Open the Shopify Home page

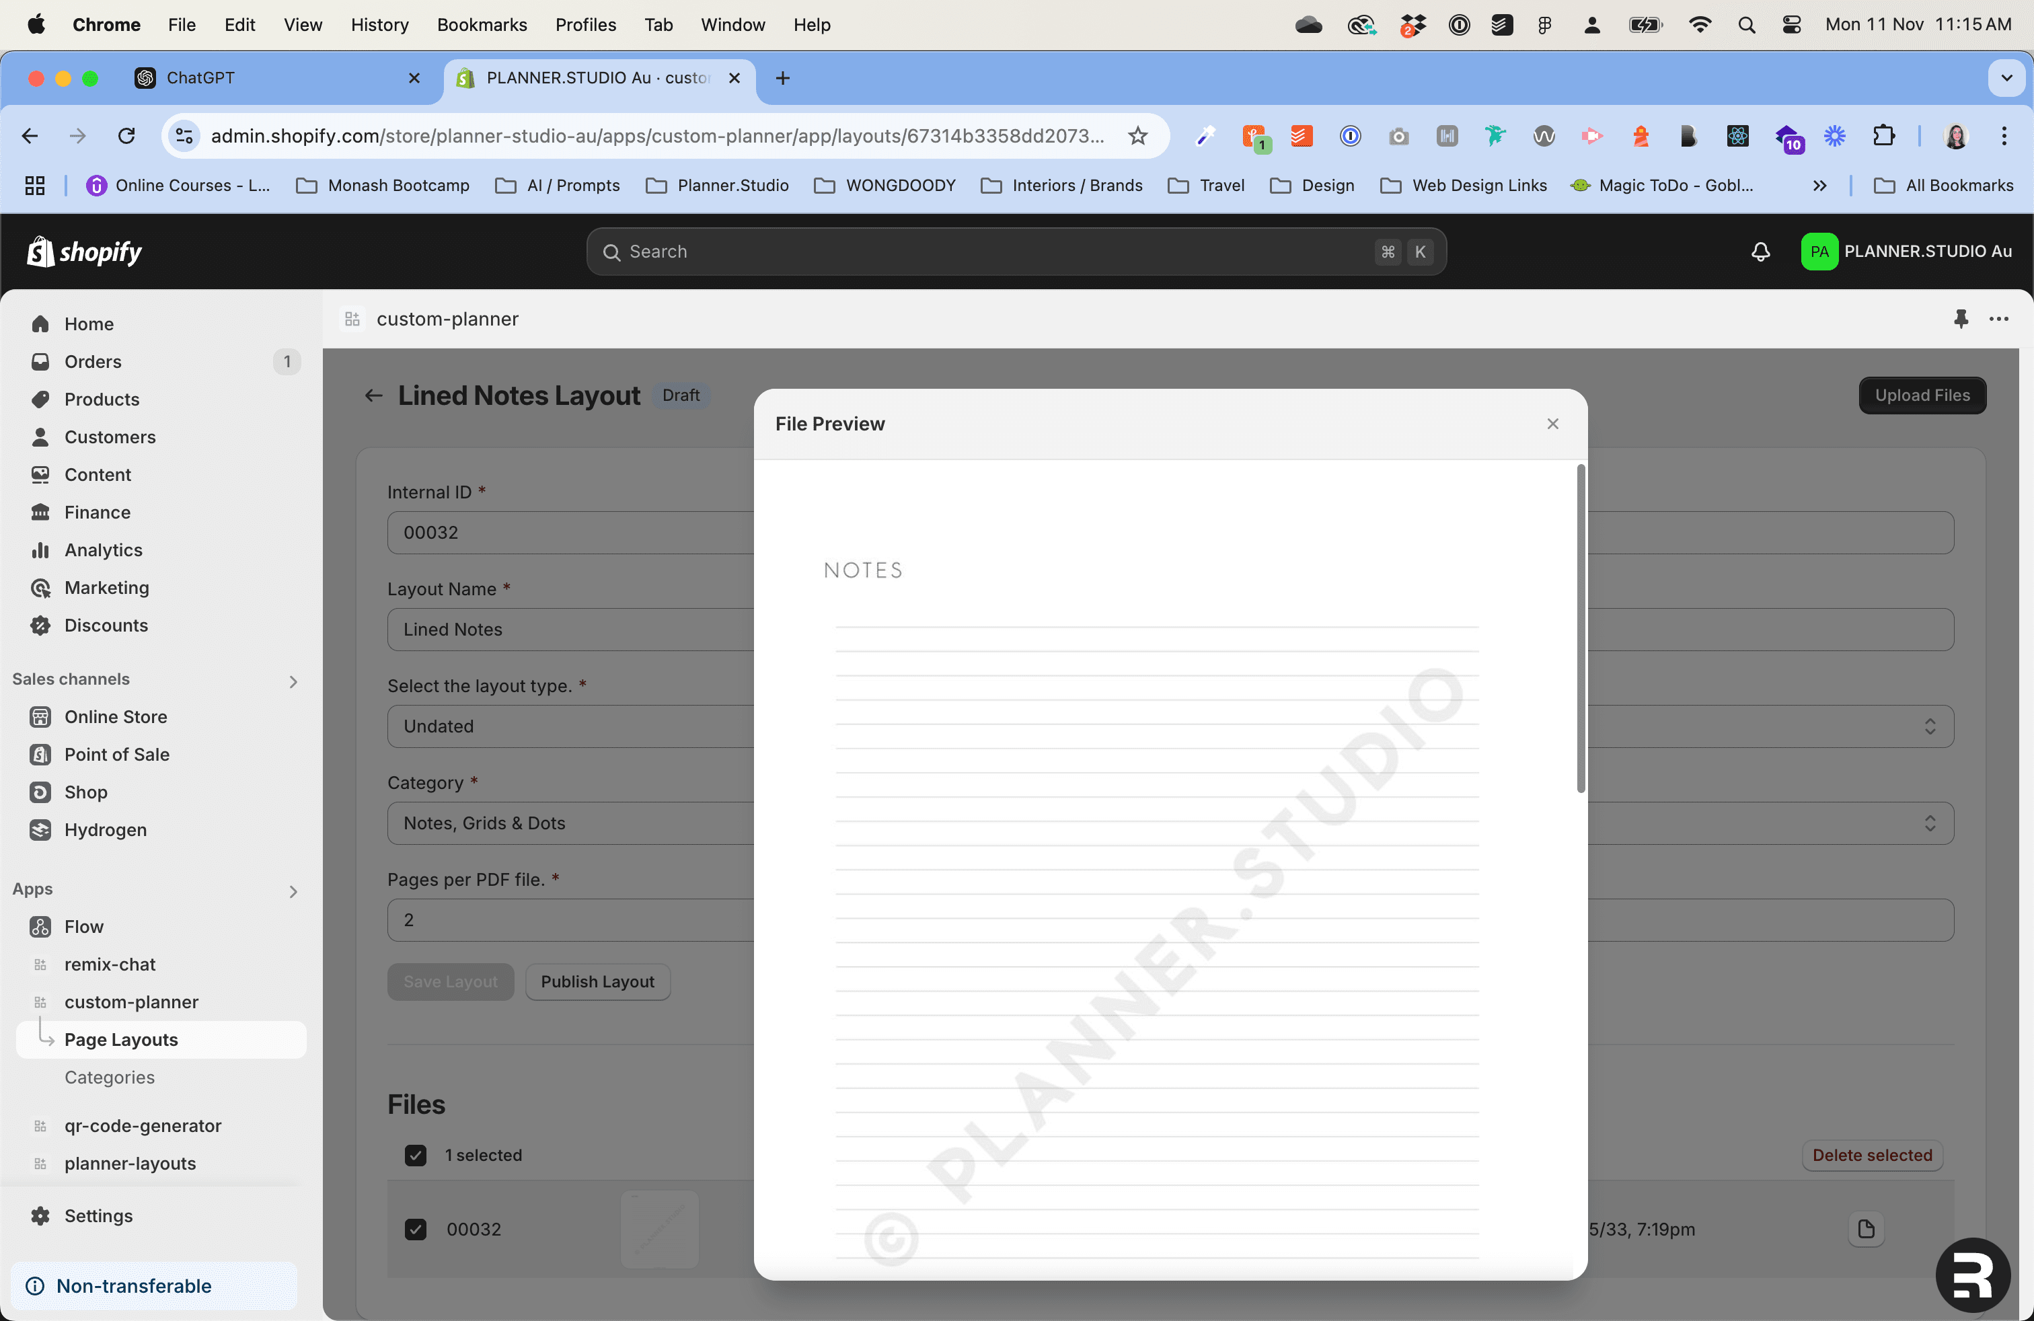coord(89,323)
